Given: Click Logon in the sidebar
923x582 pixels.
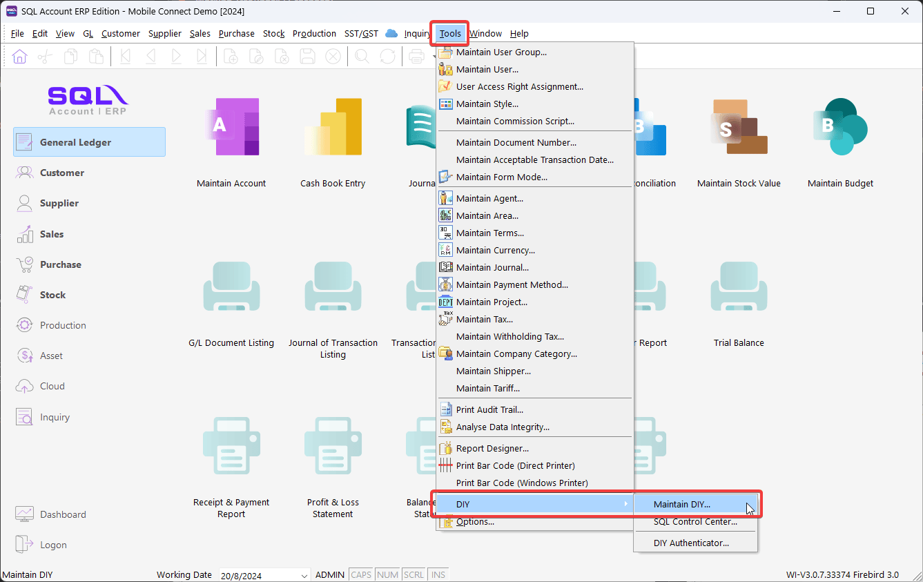Looking at the screenshot, I should click(x=53, y=545).
